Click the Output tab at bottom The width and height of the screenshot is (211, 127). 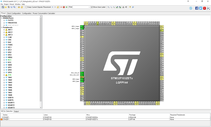pyautogui.click(x=16, y=111)
